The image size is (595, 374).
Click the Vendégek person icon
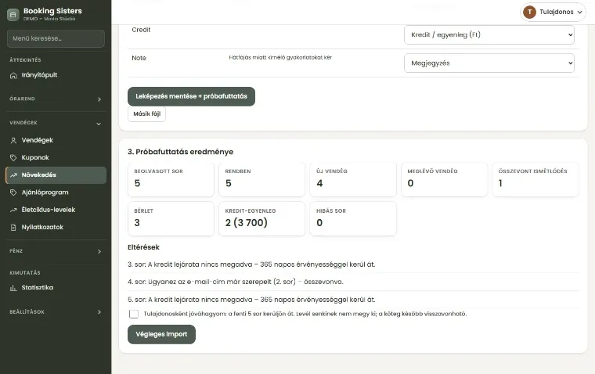coord(13,140)
